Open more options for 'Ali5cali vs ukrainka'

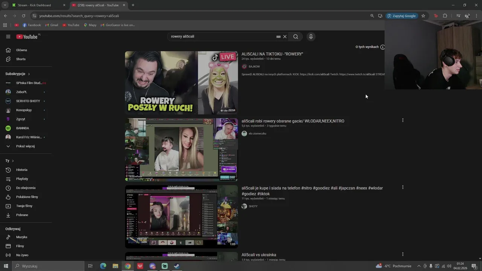[403, 254]
